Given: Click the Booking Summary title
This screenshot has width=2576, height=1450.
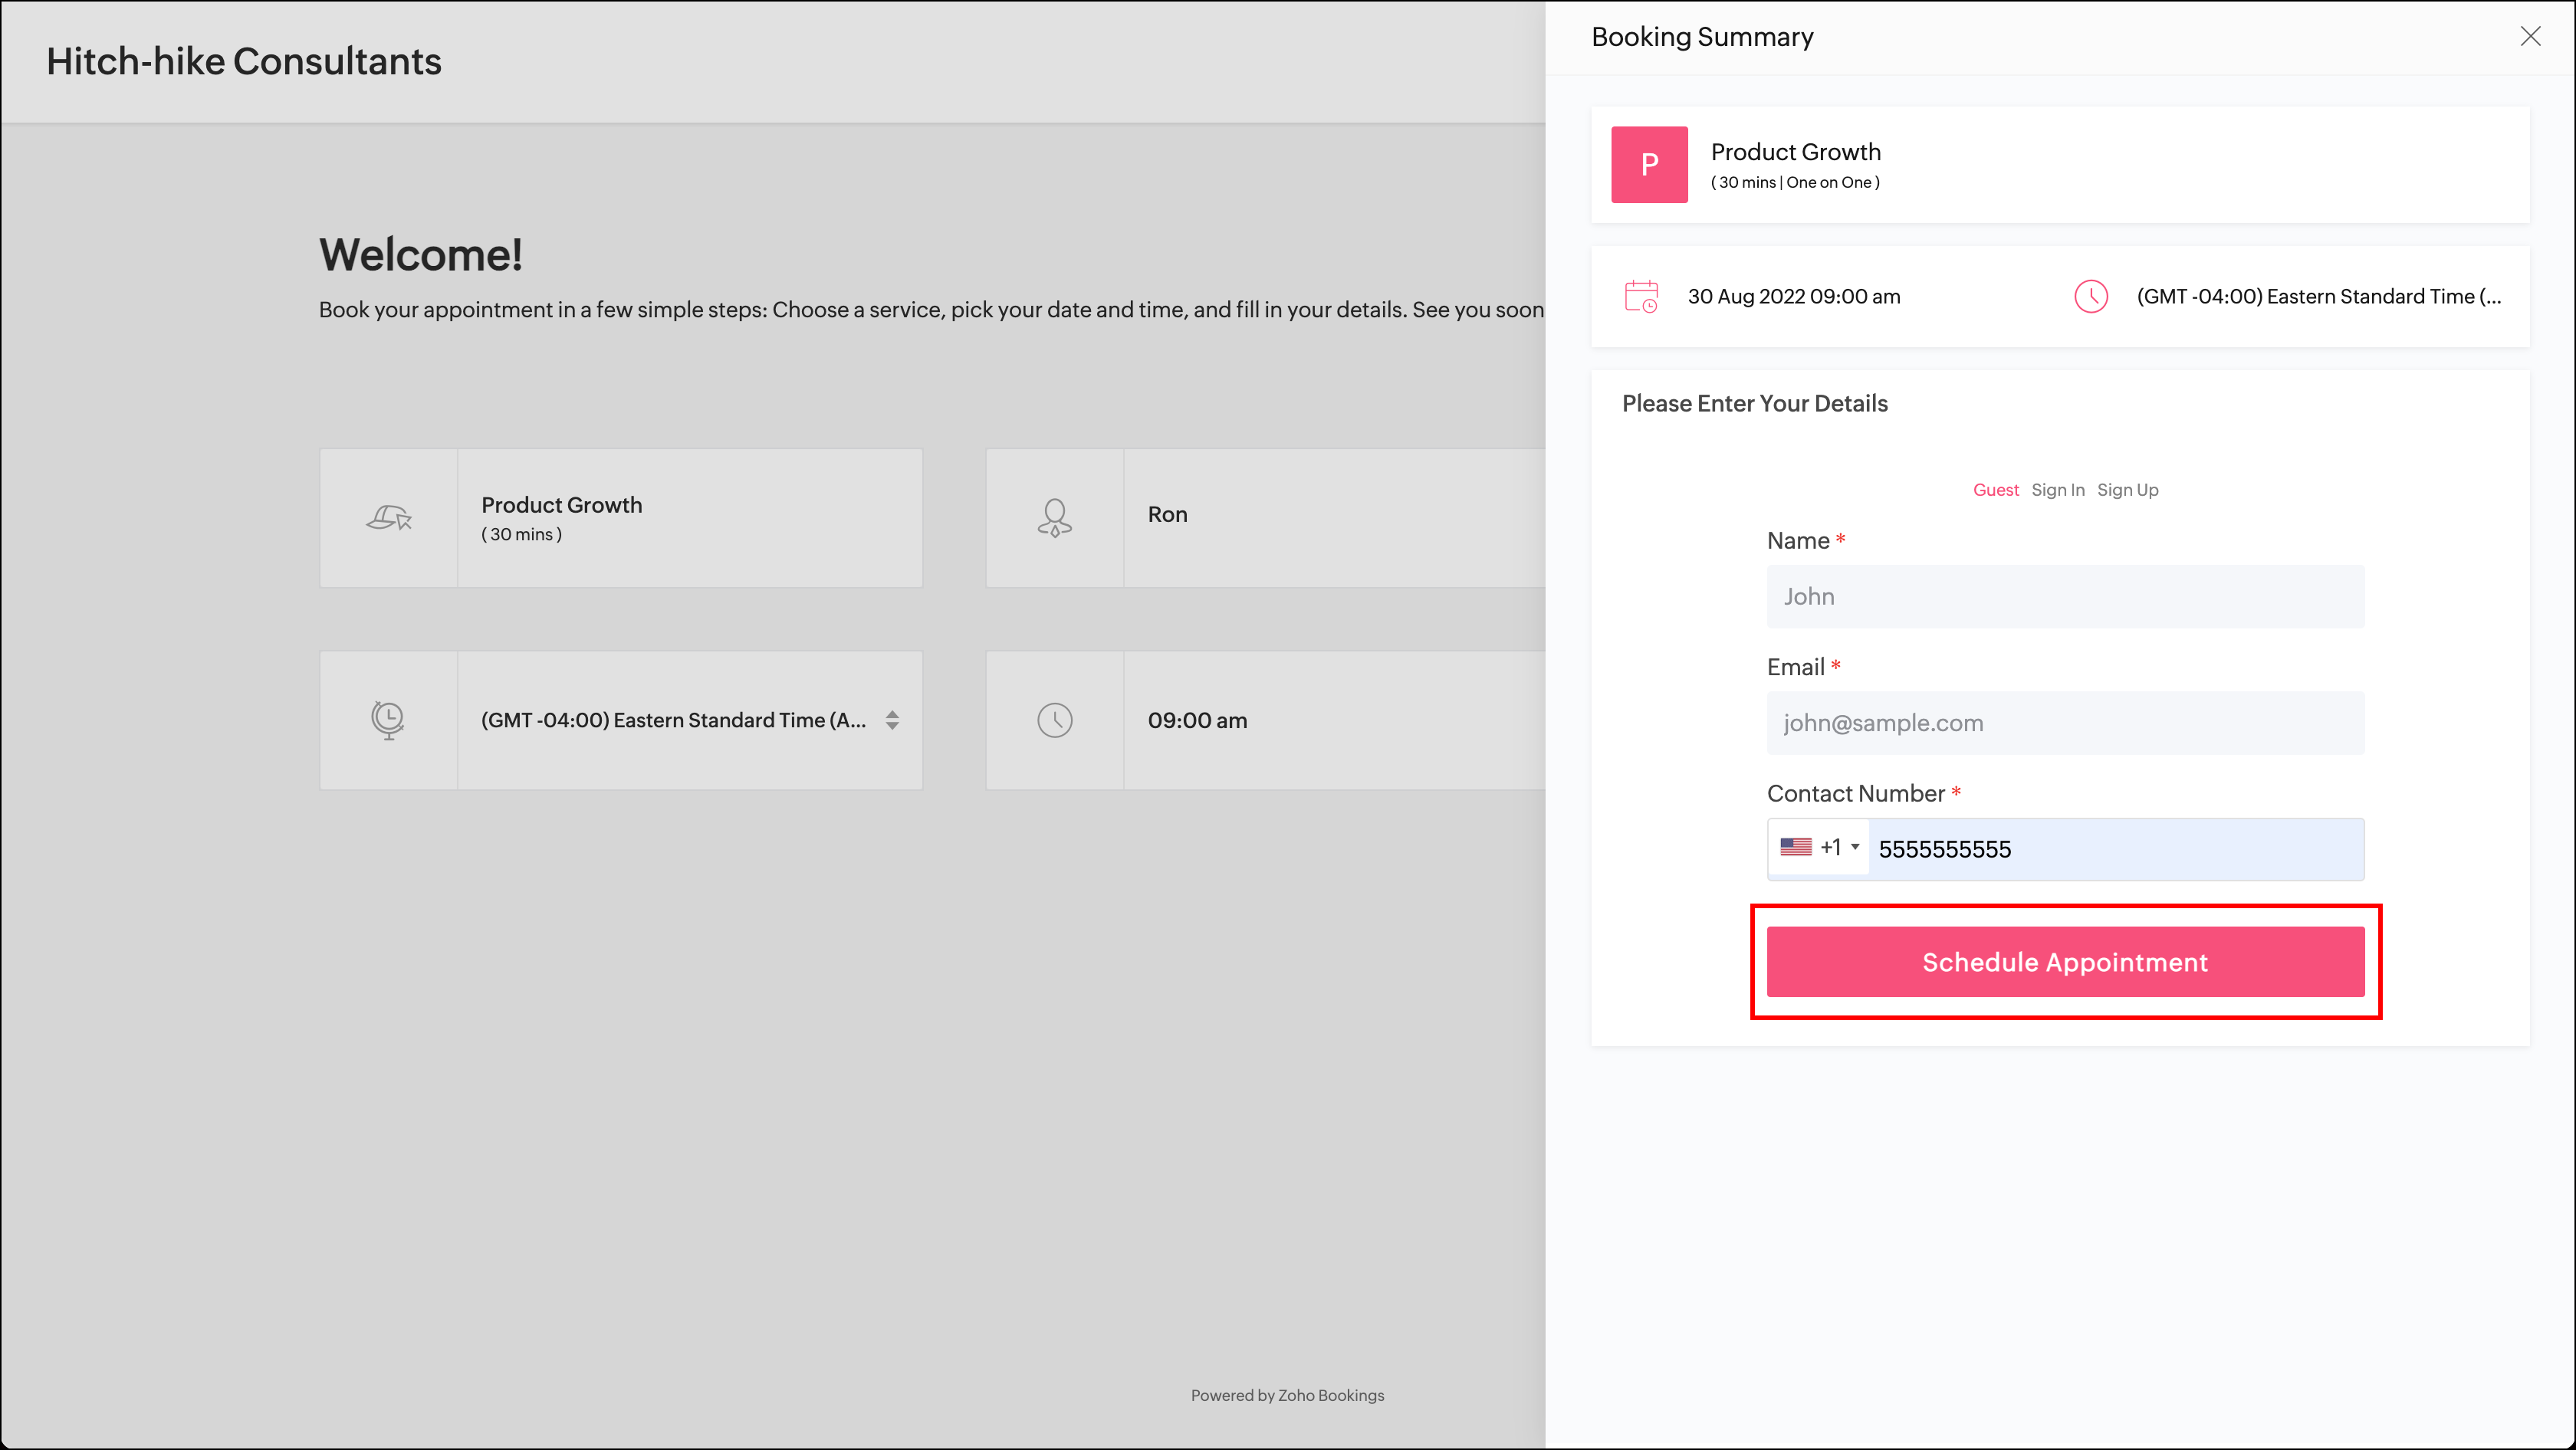Looking at the screenshot, I should click(x=1702, y=37).
